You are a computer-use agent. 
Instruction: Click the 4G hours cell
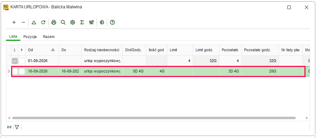(x=156, y=71)
